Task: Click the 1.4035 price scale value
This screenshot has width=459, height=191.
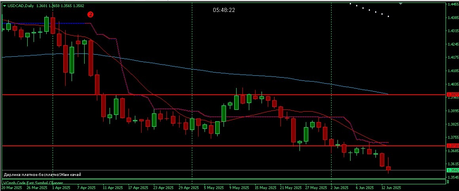Action: point(453,84)
